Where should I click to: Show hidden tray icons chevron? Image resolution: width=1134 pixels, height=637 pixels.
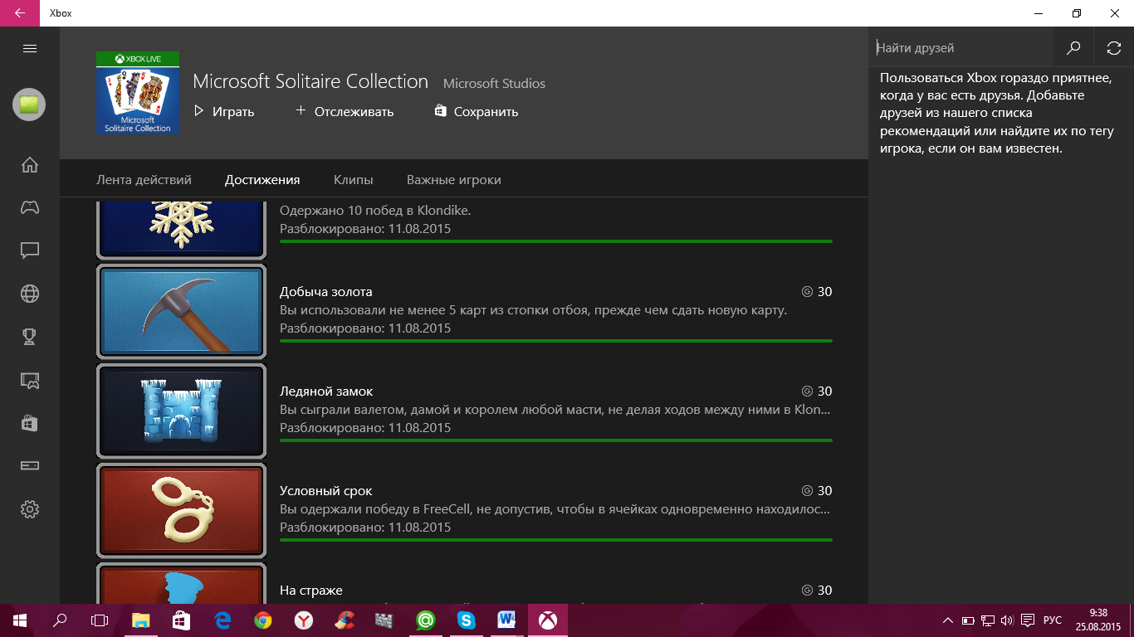click(948, 620)
